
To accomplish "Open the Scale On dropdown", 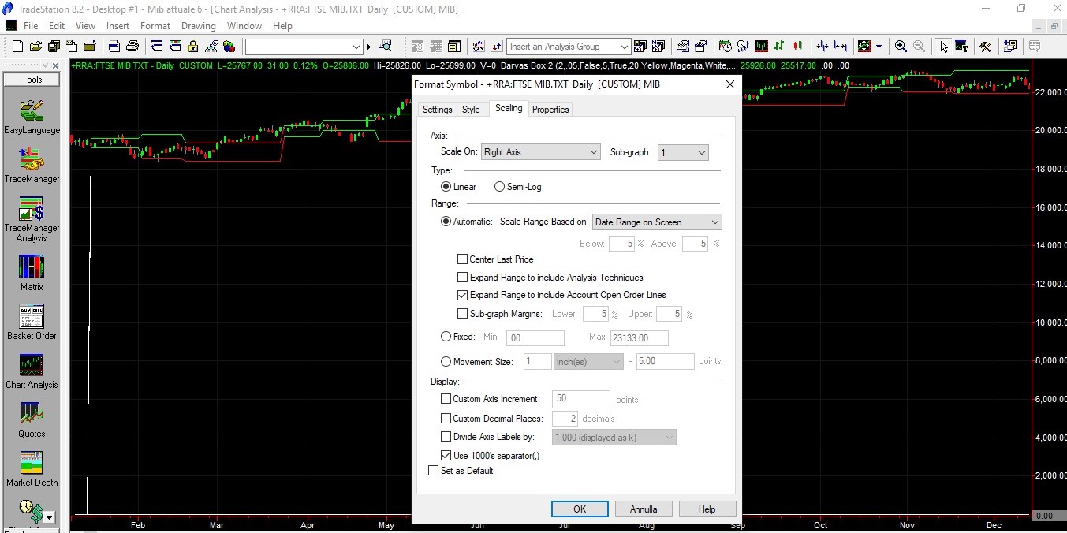I will tap(541, 152).
